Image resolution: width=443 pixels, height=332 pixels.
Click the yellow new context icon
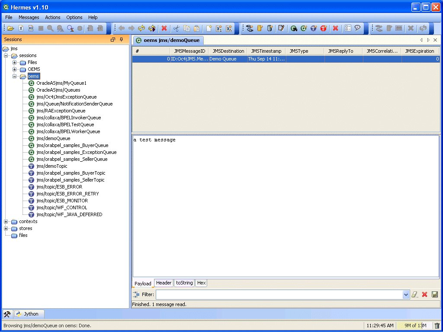coord(260,28)
